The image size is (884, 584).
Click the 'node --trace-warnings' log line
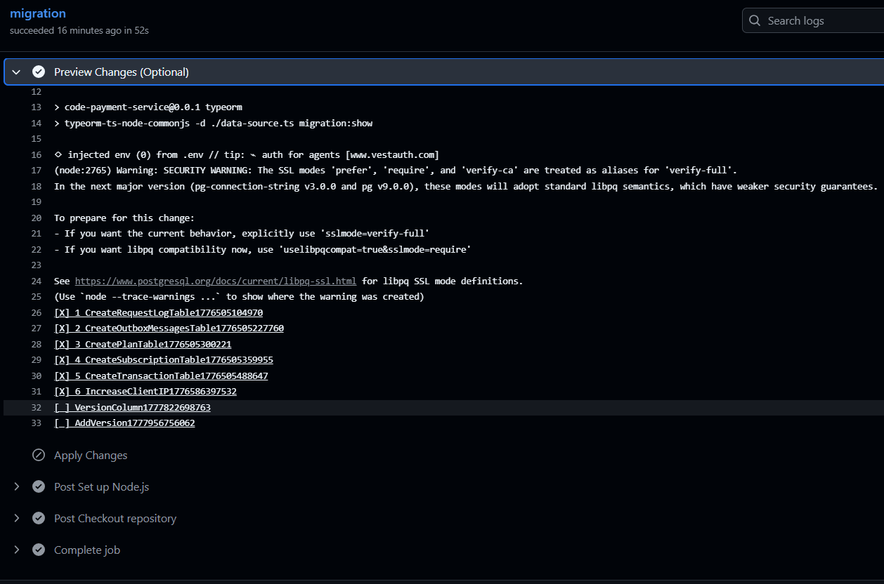(x=239, y=296)
